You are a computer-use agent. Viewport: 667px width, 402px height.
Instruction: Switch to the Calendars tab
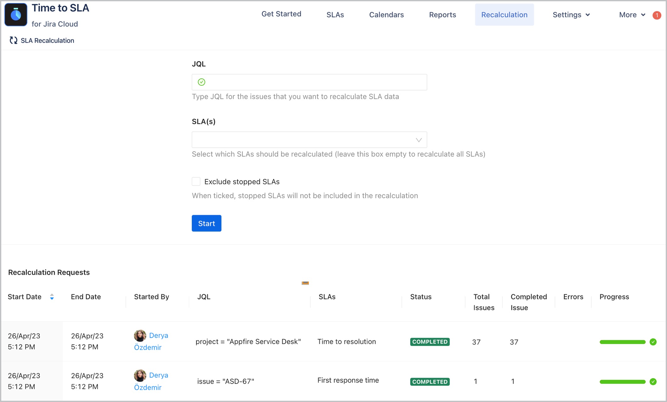point(386,15)
